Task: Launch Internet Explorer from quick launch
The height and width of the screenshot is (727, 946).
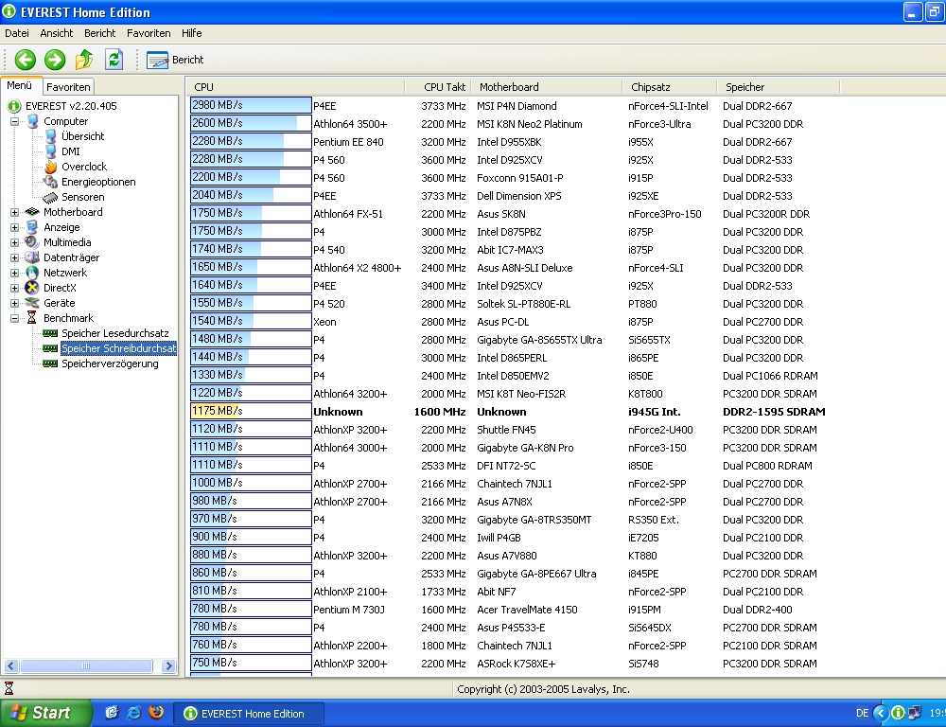Action: [x=134, y=713]
